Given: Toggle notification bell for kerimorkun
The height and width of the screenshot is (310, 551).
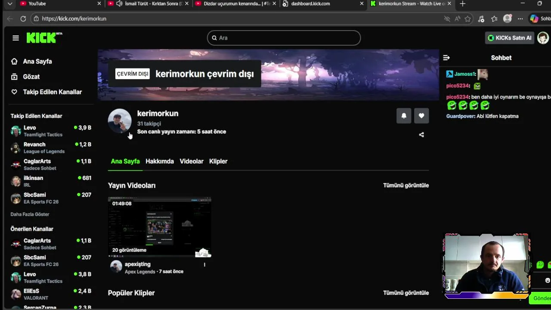Looking at the screenshot, I should click(404, 116).
